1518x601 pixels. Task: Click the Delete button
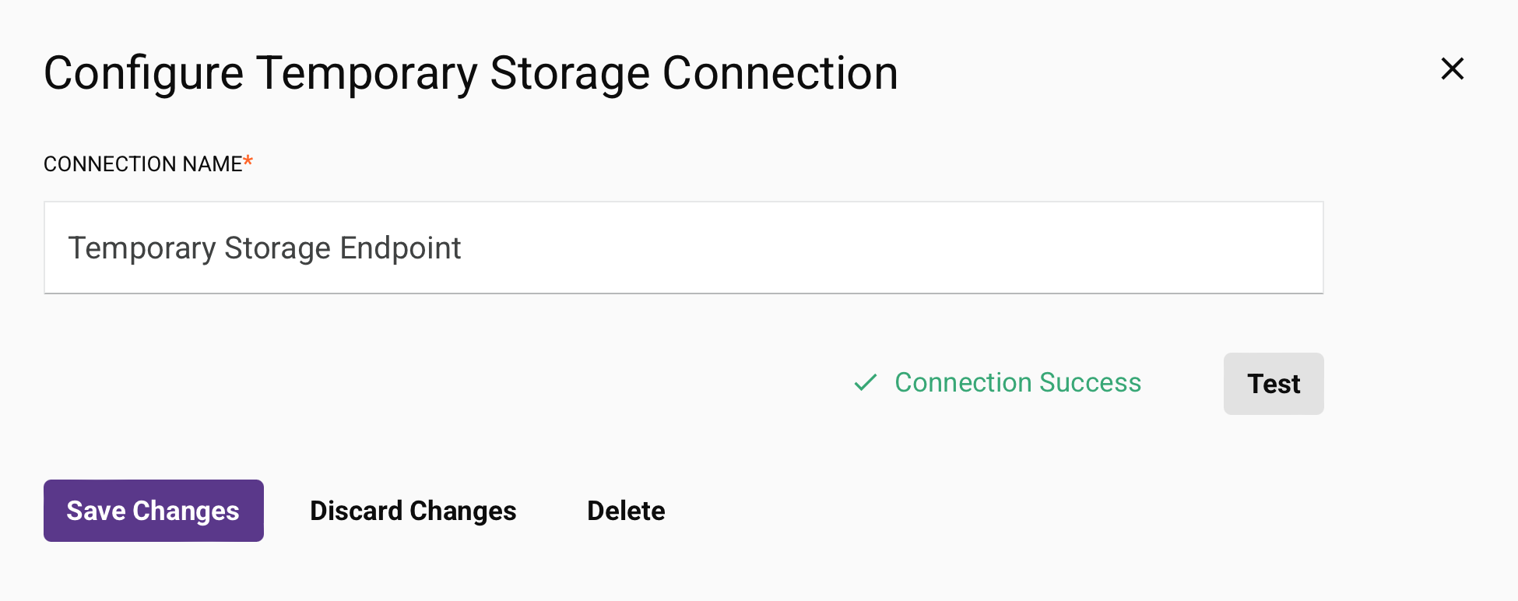pos(626,511)
